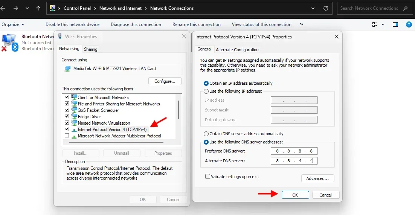Open the Advanced... settings
Image resolution: width=415 pixels, height=215 pixels.
point(317,178)
